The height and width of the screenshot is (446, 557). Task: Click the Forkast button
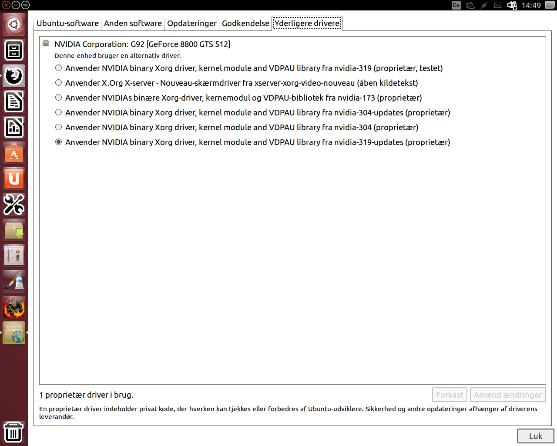[x=450, y=395]
